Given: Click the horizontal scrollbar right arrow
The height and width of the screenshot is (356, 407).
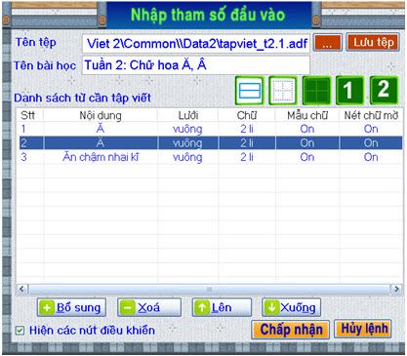Looking at the screenshot, I should 396,289.
